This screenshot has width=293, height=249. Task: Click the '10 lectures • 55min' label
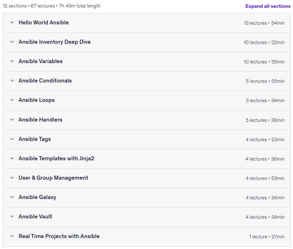pyautogui.click(x=264, y=62)
